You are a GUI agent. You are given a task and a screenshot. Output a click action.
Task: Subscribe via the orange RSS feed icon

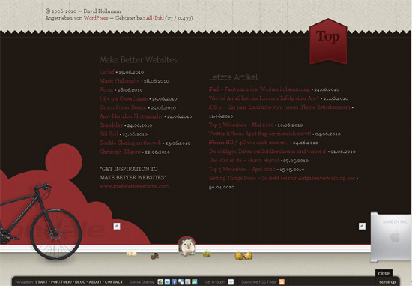point(282,282)
